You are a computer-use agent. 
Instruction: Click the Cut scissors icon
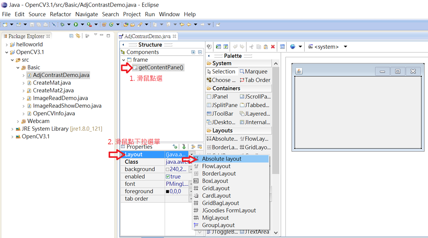coord(251,47)
